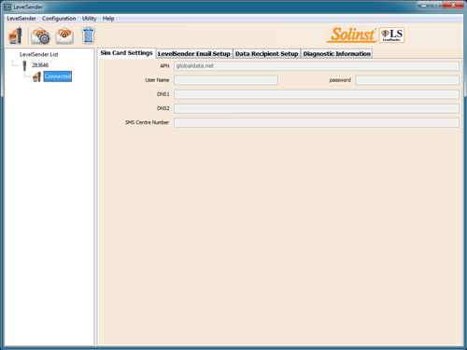The height and width of the screenshot is (350, 467).
Task: Open the Data Recipient Setup tab
Action: (267, 53)
